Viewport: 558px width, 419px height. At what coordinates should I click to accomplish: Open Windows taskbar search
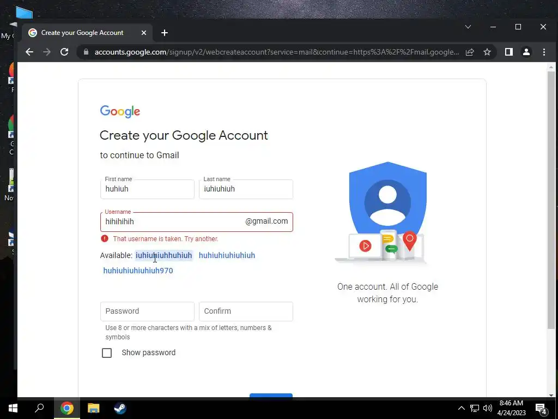click(x=39, y=408)
